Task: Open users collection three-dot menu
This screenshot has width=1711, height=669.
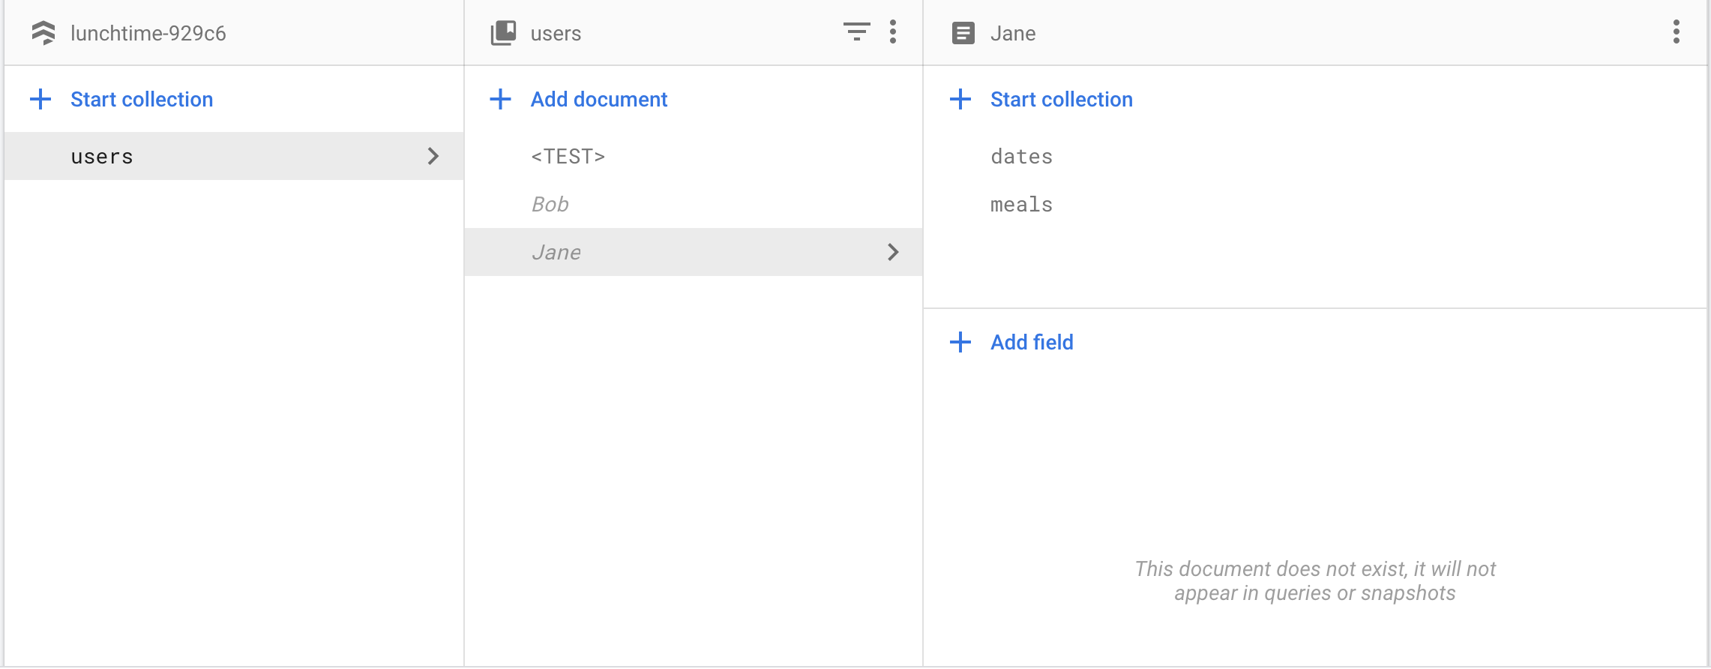Action: [892, 31]
